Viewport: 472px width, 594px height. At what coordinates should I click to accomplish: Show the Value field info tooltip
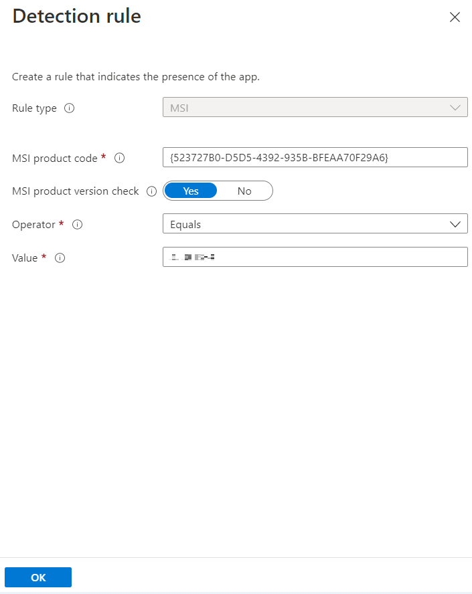[60, 258]
